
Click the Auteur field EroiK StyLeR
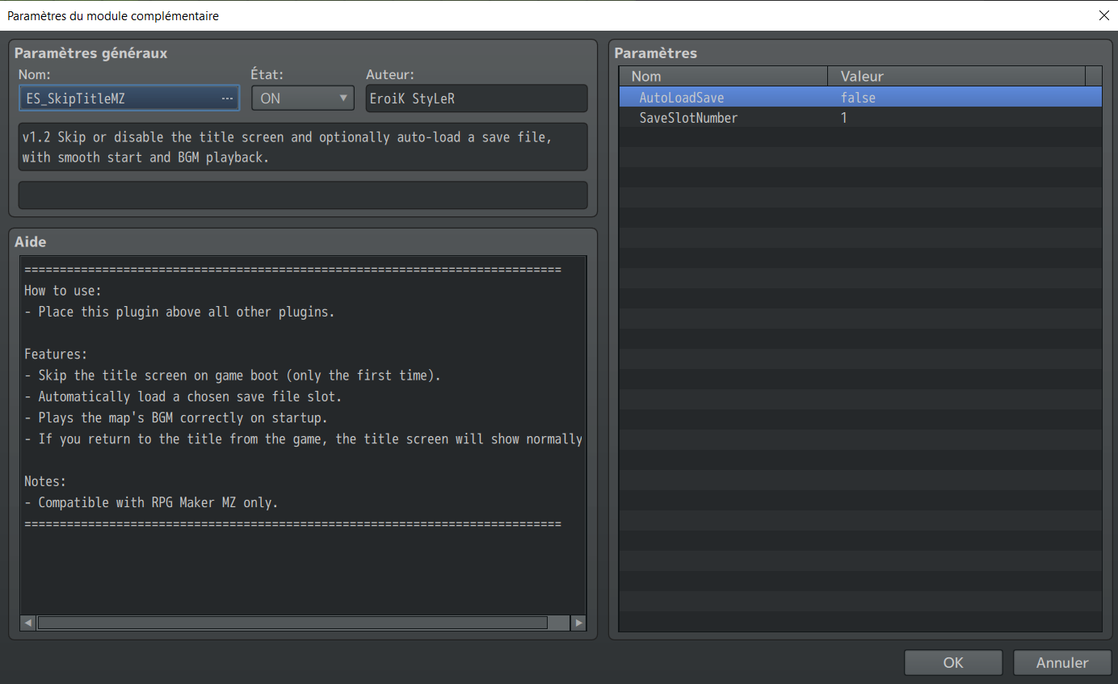tap(477, 99)
